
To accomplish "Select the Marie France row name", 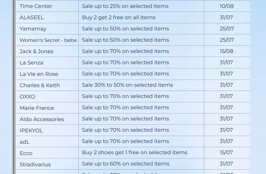I will tap(37, 108).
